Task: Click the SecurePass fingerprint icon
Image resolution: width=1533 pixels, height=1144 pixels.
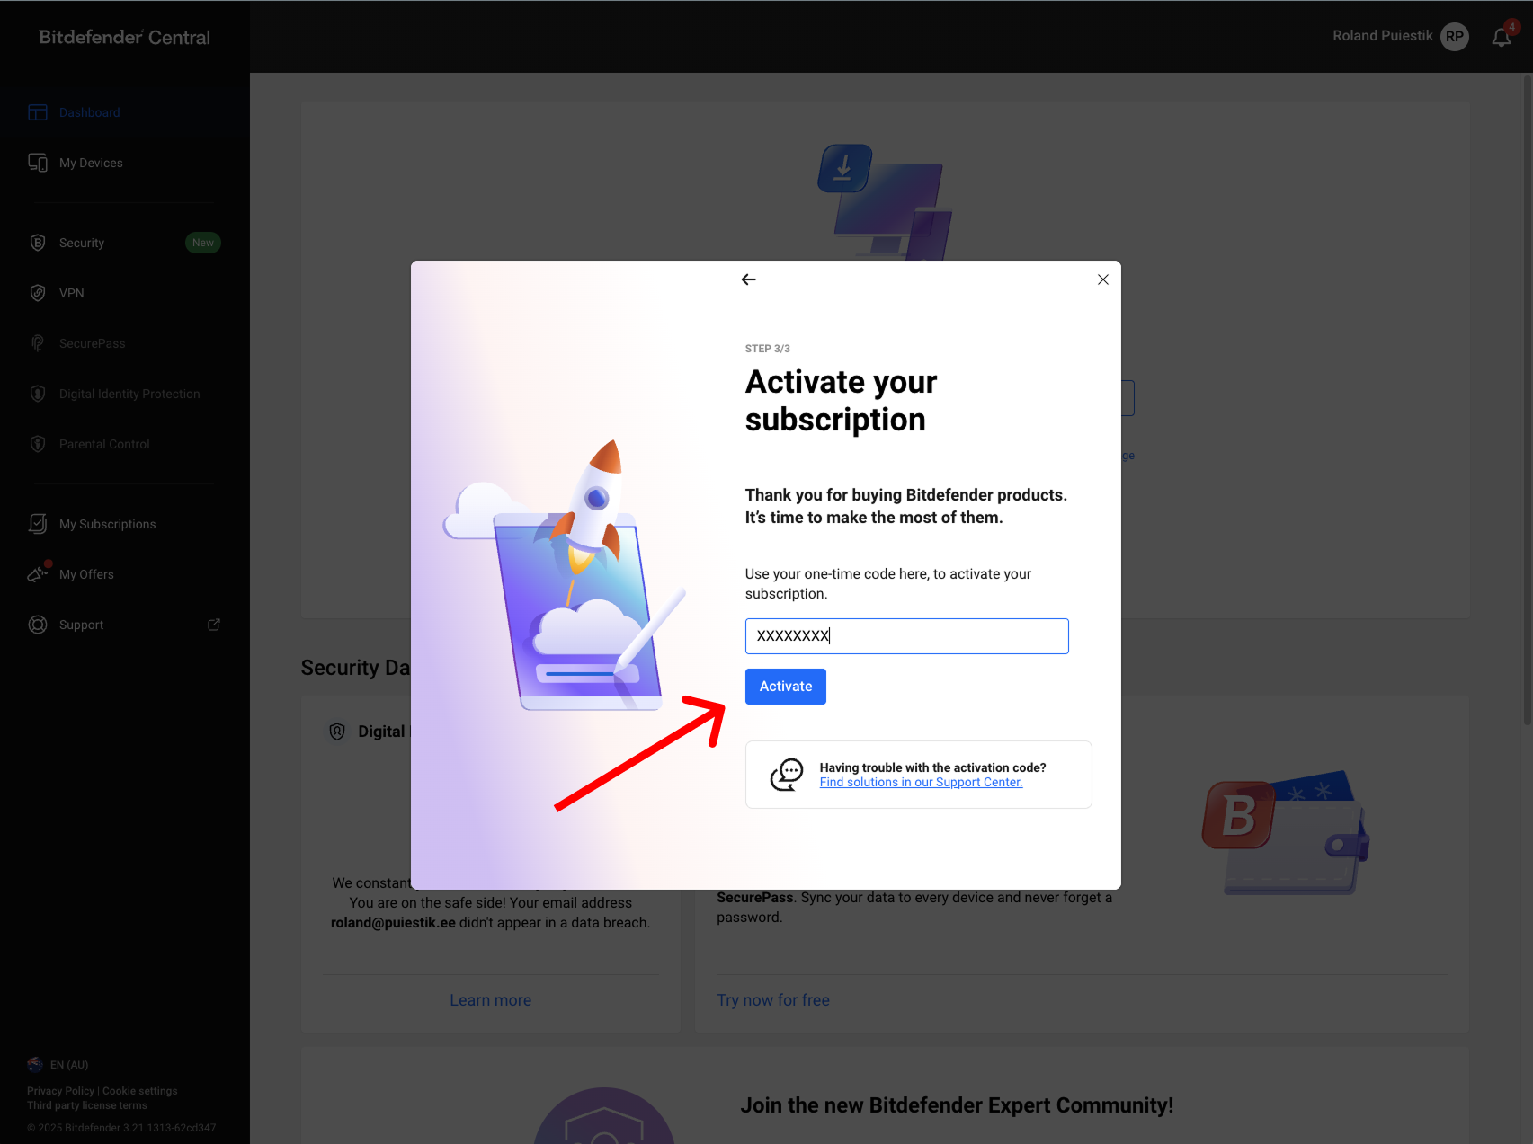Action: [x=38, y=343]
